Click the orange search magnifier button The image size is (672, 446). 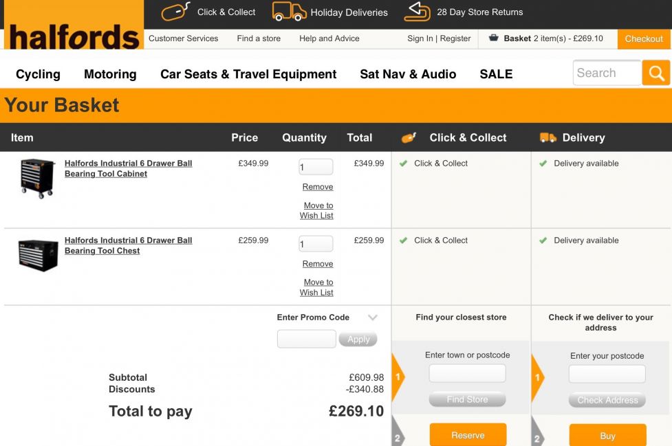click(x=655, y=74)
